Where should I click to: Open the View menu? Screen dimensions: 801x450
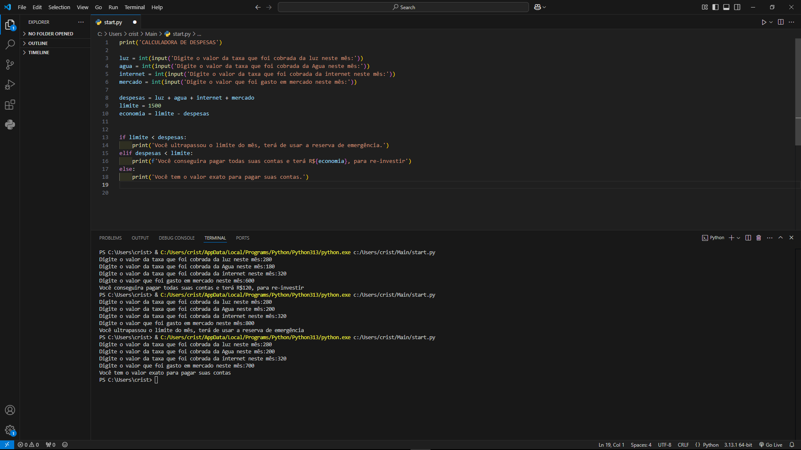[x=83, y=7]
